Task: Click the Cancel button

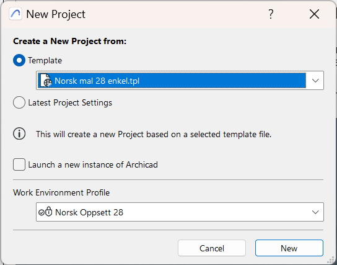Action: (x=212, y=248)
